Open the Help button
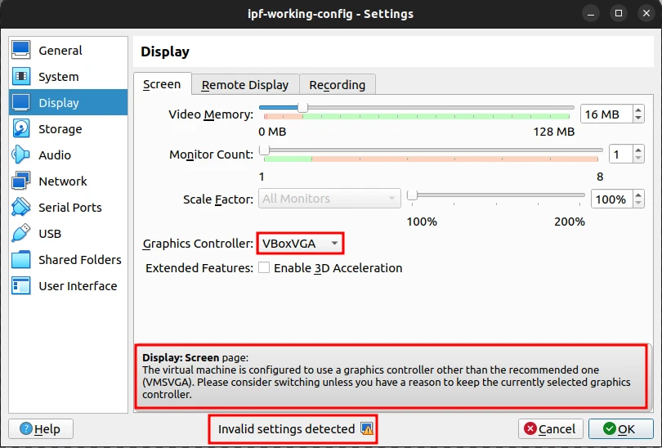Image resolution: width=662 pixels, height=448 pixels. pyautogui.click(x=40, y=429)
